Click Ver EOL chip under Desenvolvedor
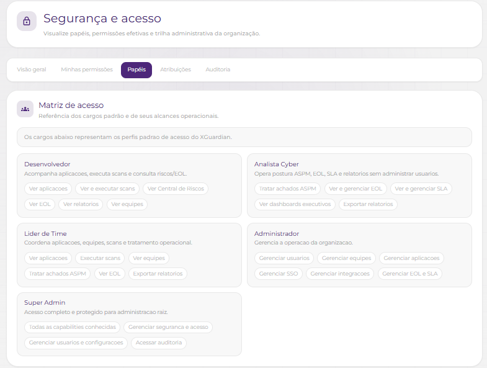 (x=40, y=204)
